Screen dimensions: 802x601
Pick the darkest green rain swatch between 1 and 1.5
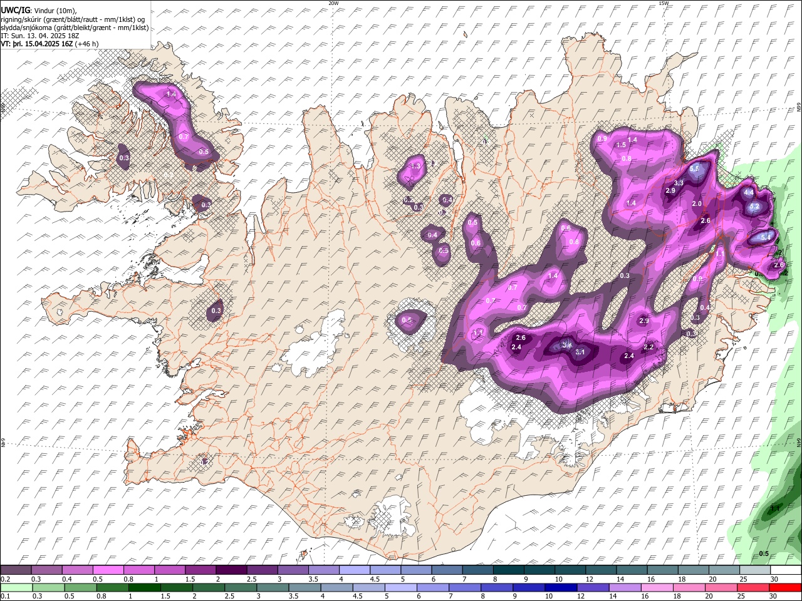[x=145, y=588]
